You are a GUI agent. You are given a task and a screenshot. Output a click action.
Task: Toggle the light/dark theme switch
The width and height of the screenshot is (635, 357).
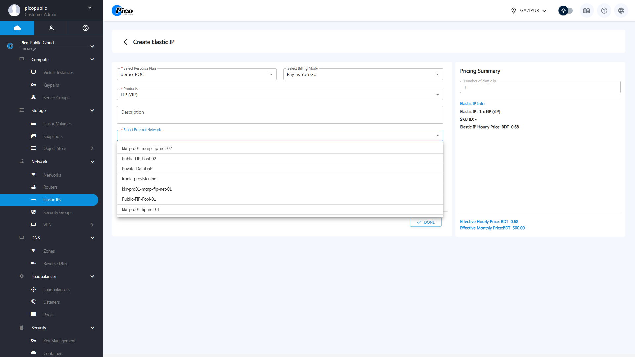[566, 11]
